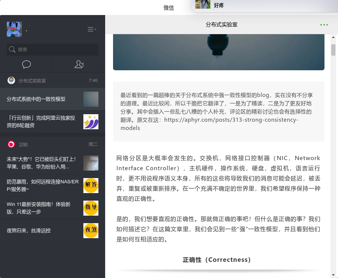Screen dimensions: 338x278
Task: Open the 贝锐 account red logo
Action: [11, 144]
